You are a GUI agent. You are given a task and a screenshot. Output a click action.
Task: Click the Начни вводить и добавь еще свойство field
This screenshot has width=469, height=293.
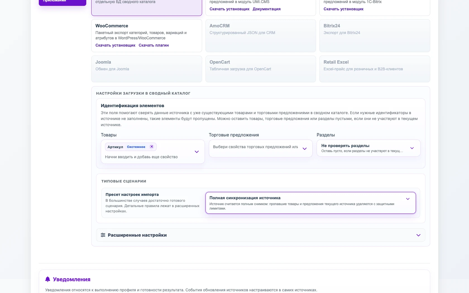(141, 157)
